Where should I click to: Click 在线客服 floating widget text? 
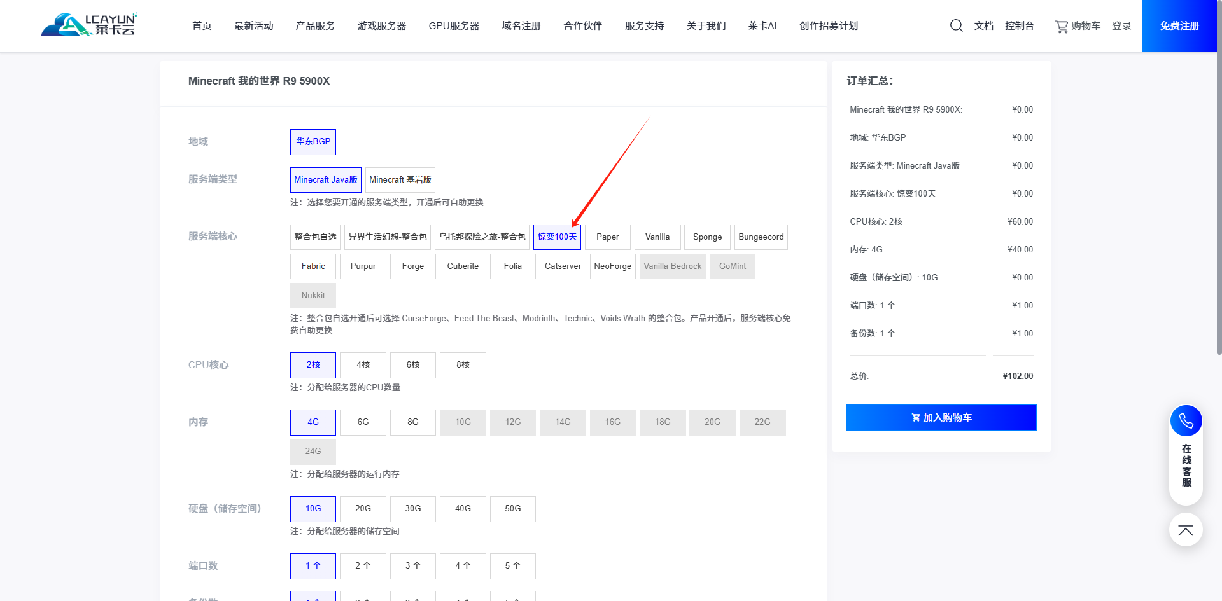[1186, 466]
